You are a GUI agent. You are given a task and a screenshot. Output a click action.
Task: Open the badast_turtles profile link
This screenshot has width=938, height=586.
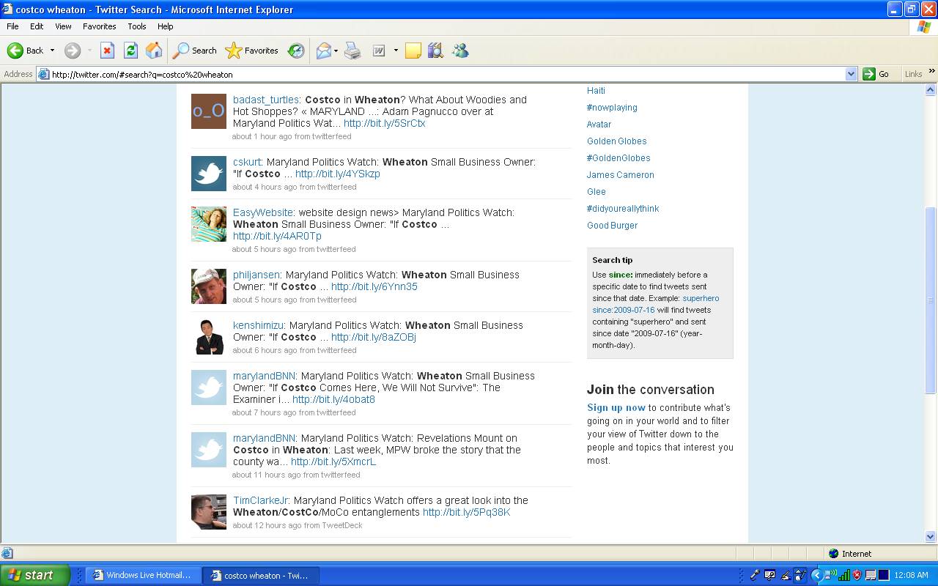click(x=266, y=100)
